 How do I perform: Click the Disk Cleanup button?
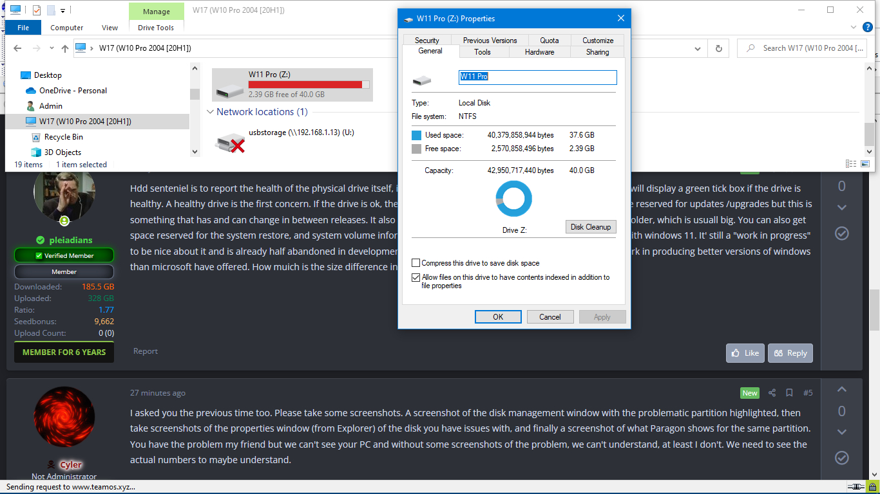[x=591, y=227]
